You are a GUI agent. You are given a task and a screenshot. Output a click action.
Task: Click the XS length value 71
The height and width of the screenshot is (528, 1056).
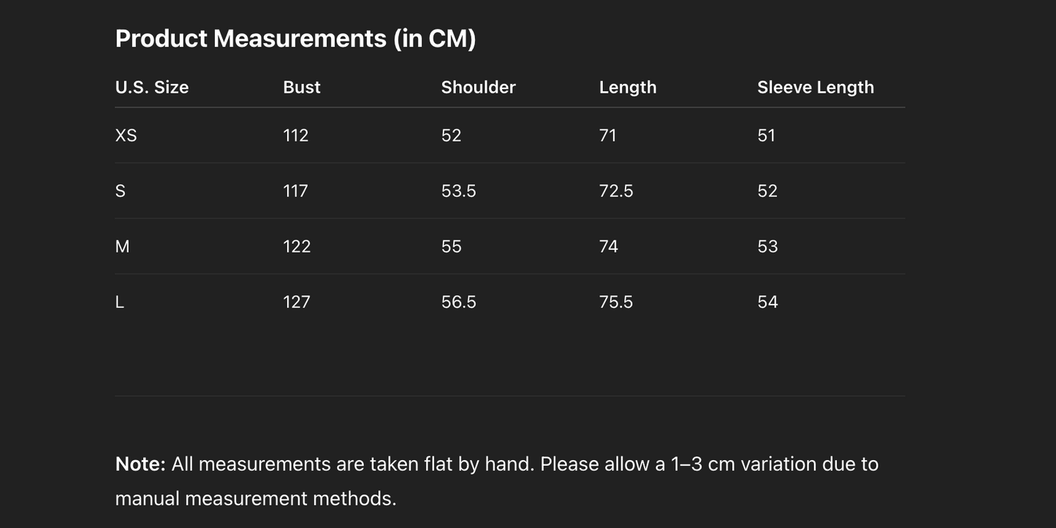coord(607,136)
